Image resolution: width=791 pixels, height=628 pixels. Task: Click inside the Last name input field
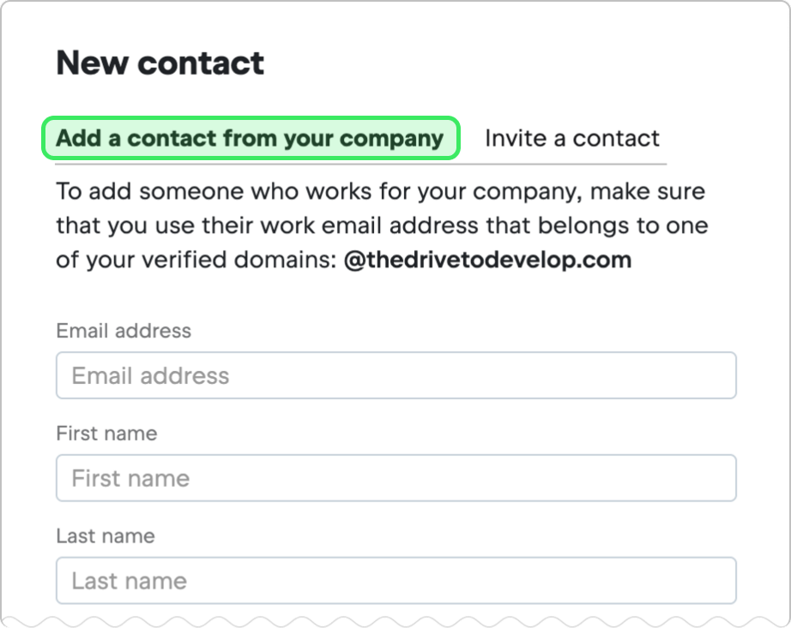point(395,580)
